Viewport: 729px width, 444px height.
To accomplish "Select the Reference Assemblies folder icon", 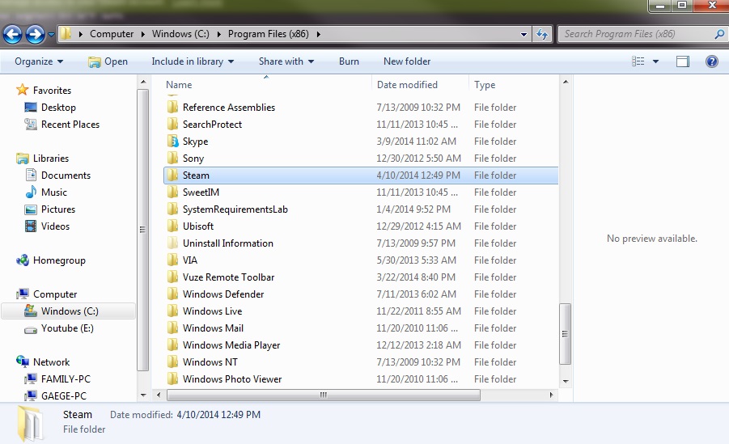I will (172, 107).
